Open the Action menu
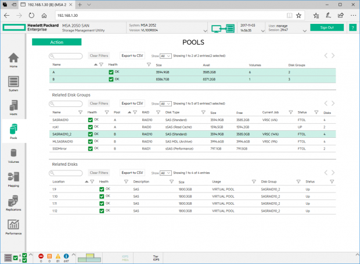Viewport: 360px width, 264px height. click(x=57, y=42)
